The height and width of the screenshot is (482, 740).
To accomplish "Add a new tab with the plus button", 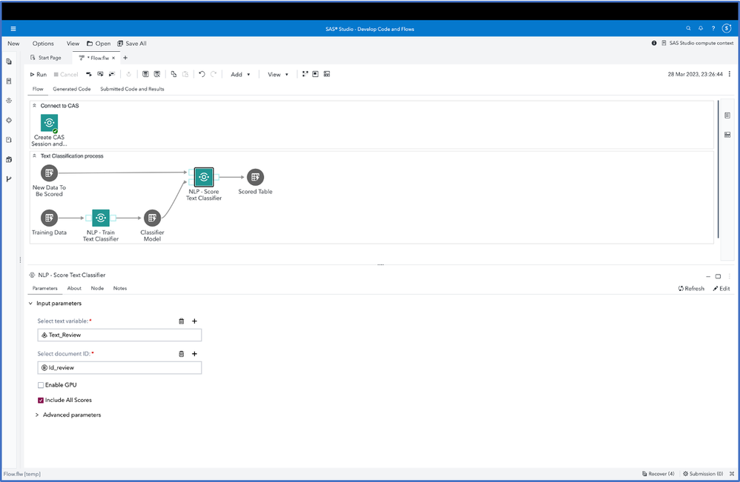I will pyautogui.click(x=125, y=58).
